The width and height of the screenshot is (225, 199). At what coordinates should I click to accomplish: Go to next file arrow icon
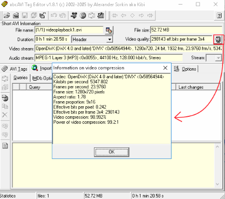tap(141, 16)
